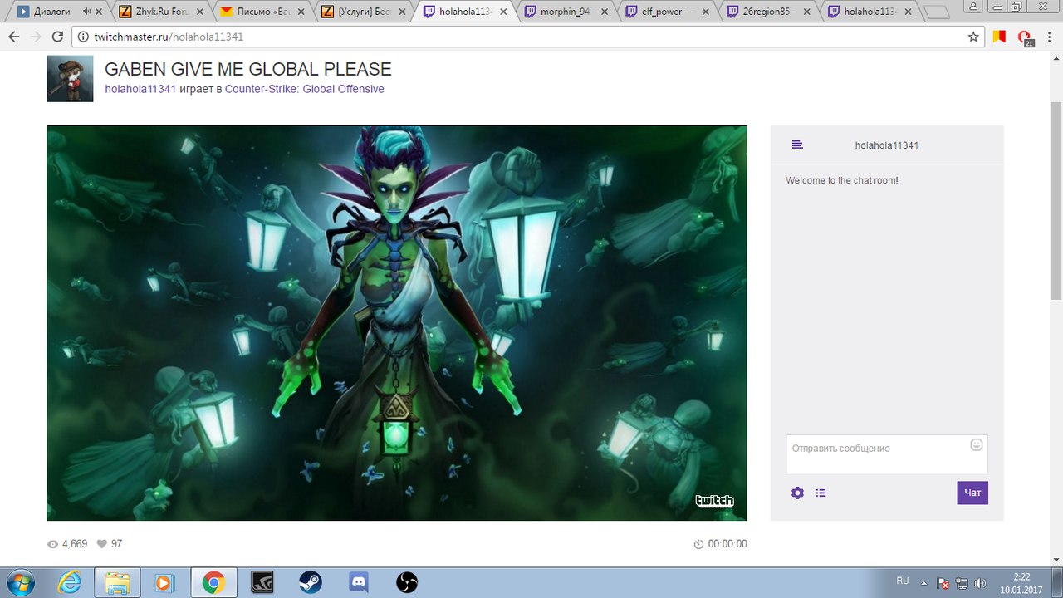1063x598 pixels.
Task: Switch to the Письмо mail tab
Action: (260, 12)
